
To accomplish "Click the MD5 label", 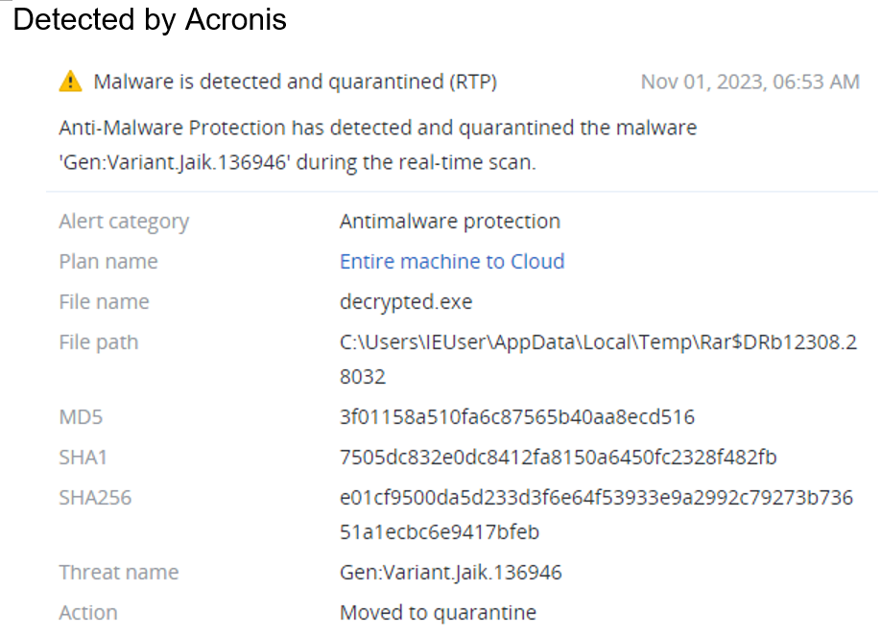I will (x=81, y=417).
